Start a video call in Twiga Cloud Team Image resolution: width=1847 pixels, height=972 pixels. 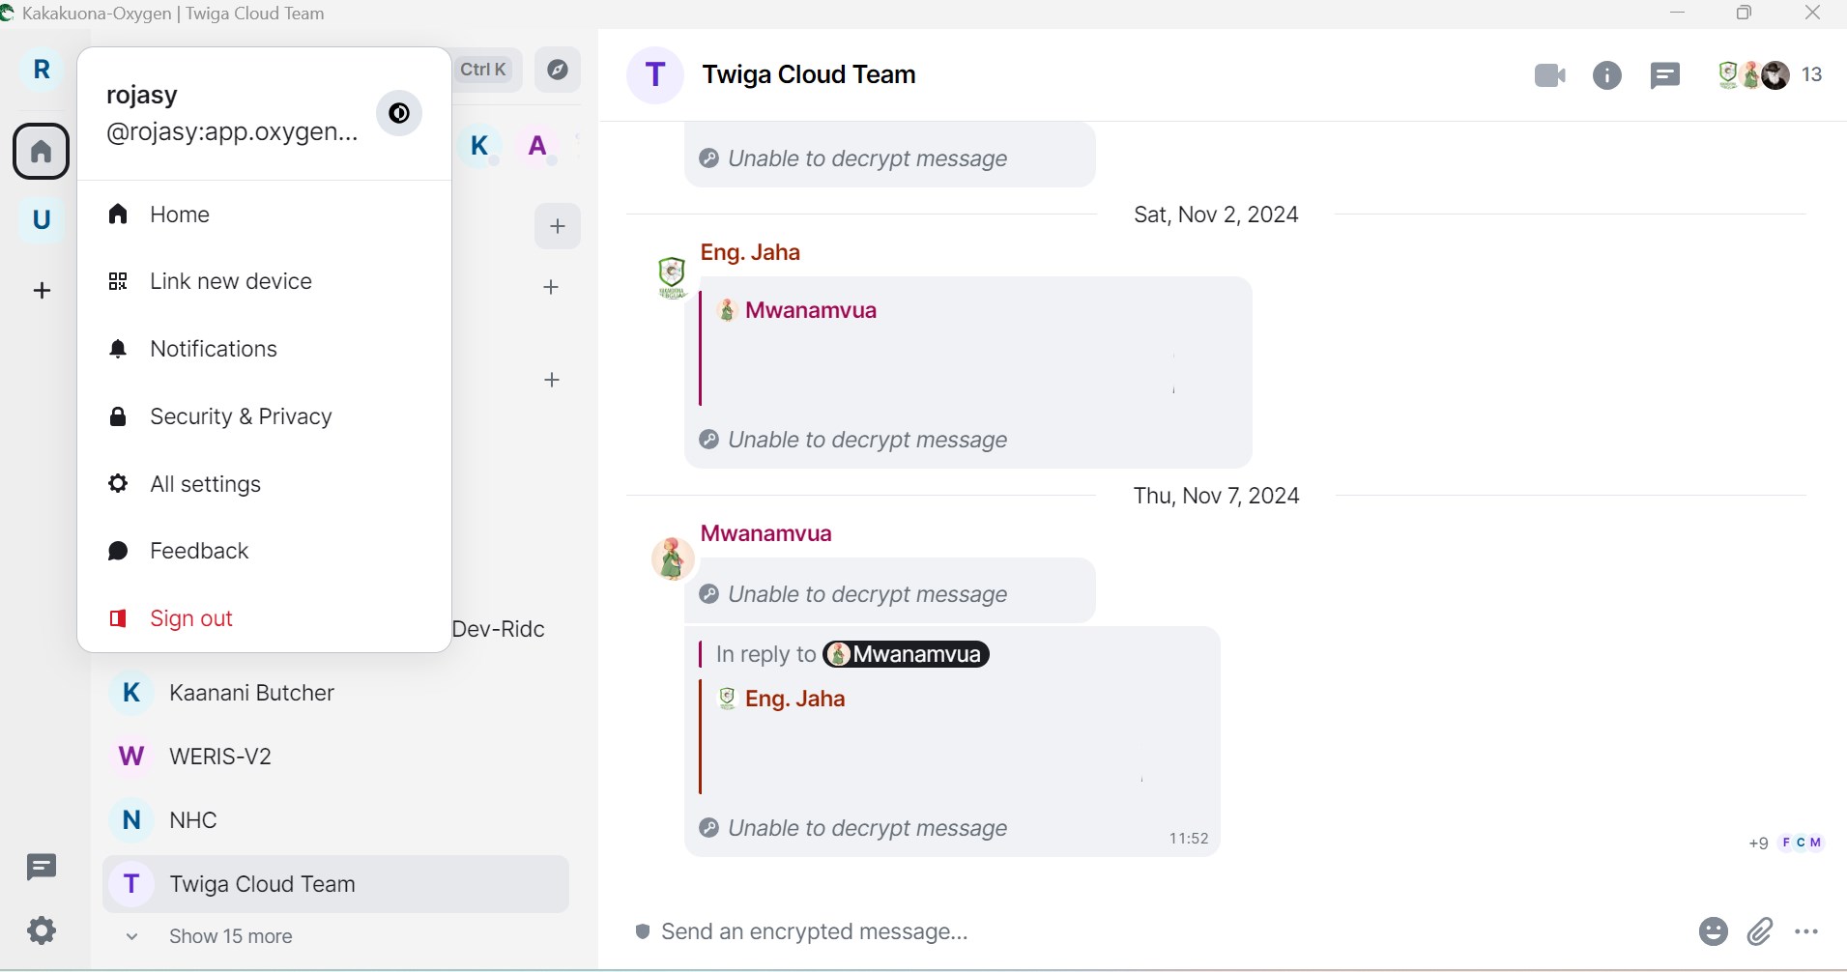click(x=1549, y=75)
